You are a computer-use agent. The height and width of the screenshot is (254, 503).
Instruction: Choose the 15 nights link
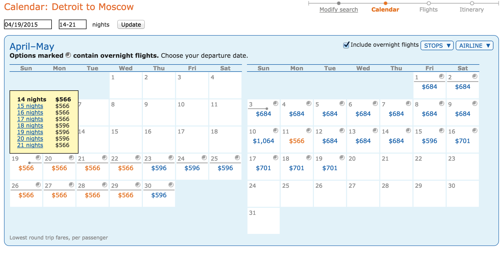[x=30, y=106]
